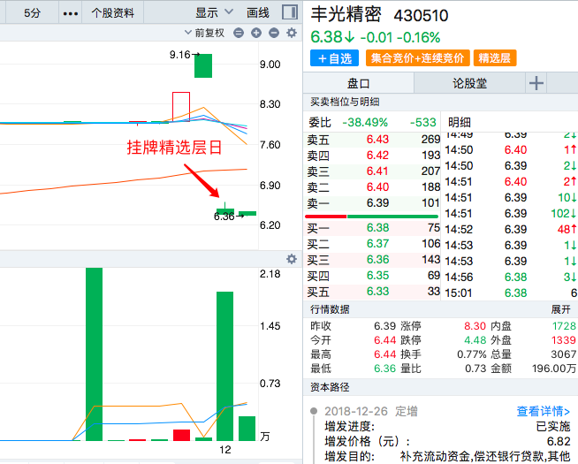Open 个股资料 stock info tab
The height and width of the screenshot is (464, 578).
113,13
